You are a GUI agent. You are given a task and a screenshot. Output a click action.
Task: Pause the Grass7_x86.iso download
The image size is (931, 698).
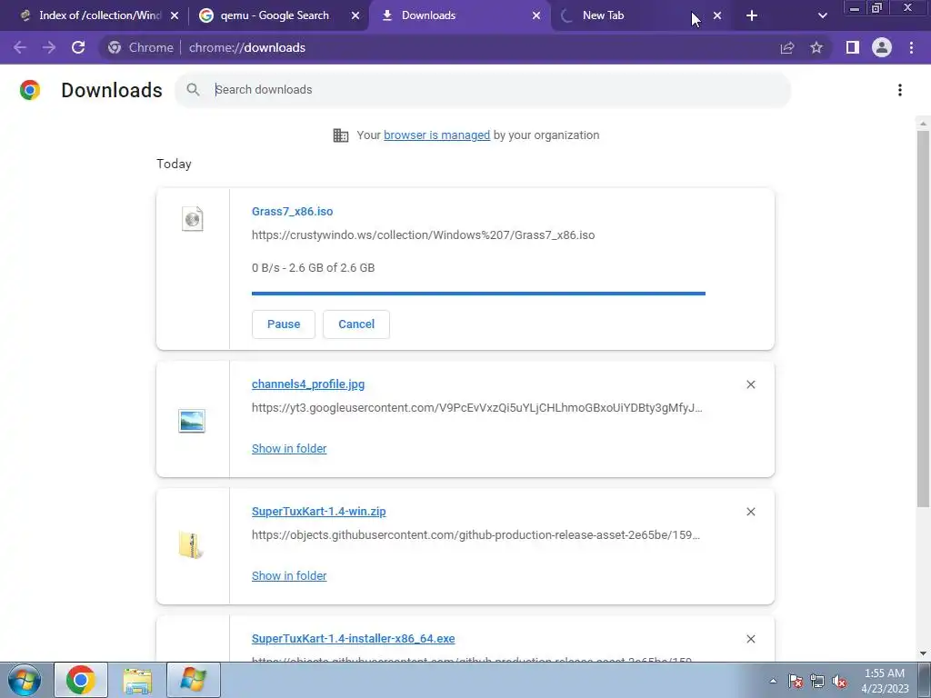click(284, 324)
